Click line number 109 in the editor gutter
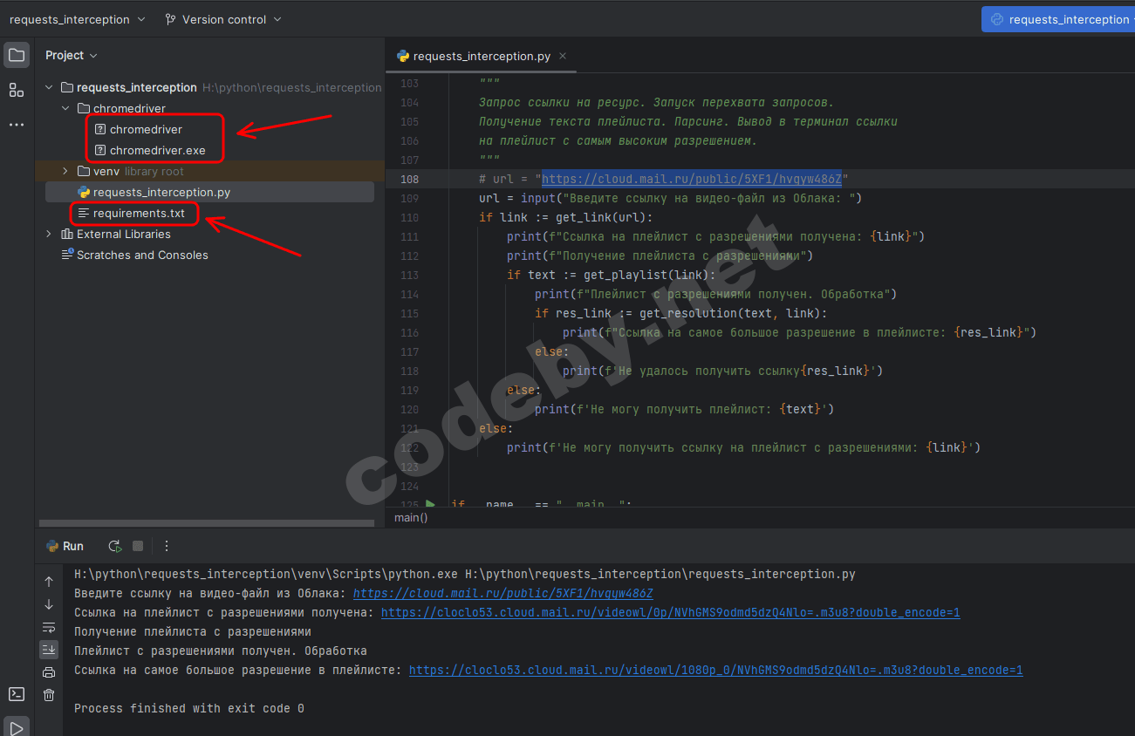1135x736 pixels. coord(409,198)
